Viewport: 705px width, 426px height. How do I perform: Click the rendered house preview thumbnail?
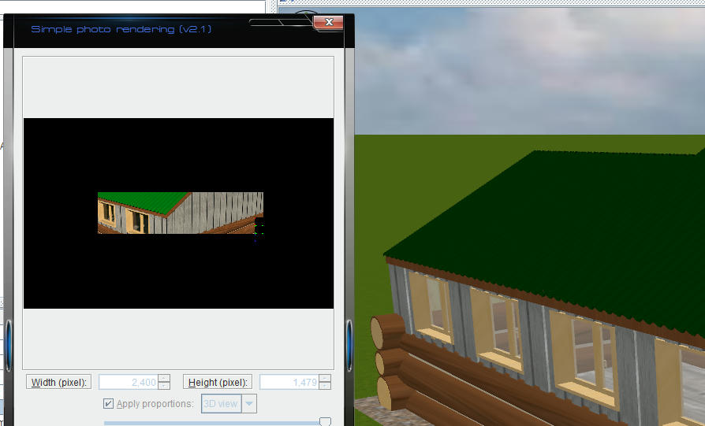(181, 213)
